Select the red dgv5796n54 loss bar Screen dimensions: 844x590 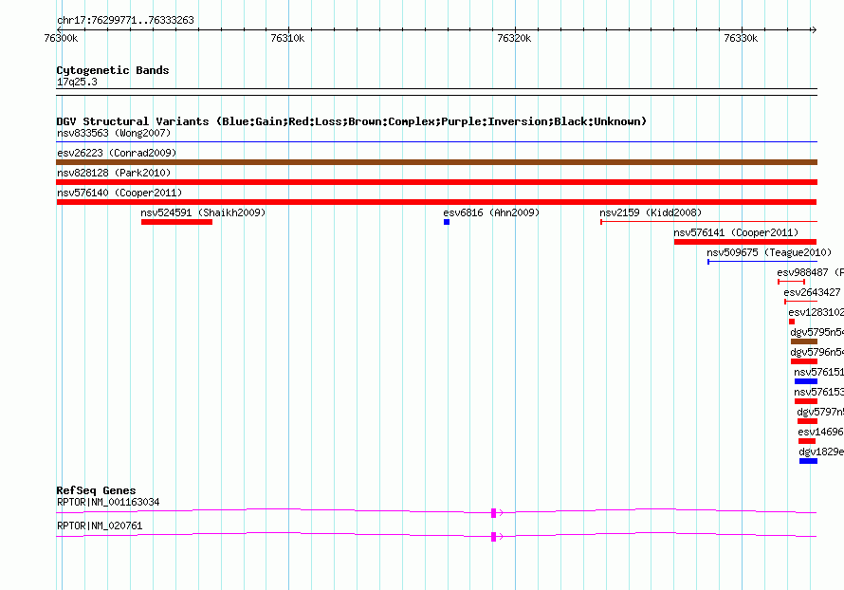coord(804,361)
